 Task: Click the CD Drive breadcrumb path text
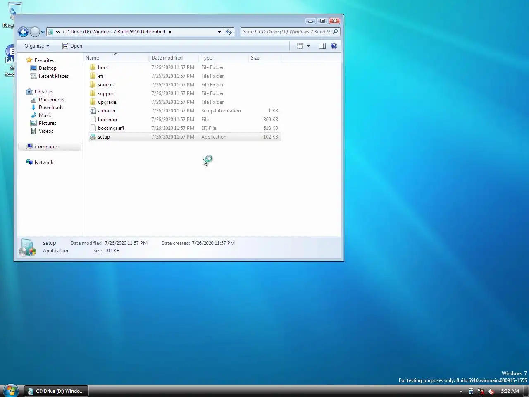click(114, 32)
